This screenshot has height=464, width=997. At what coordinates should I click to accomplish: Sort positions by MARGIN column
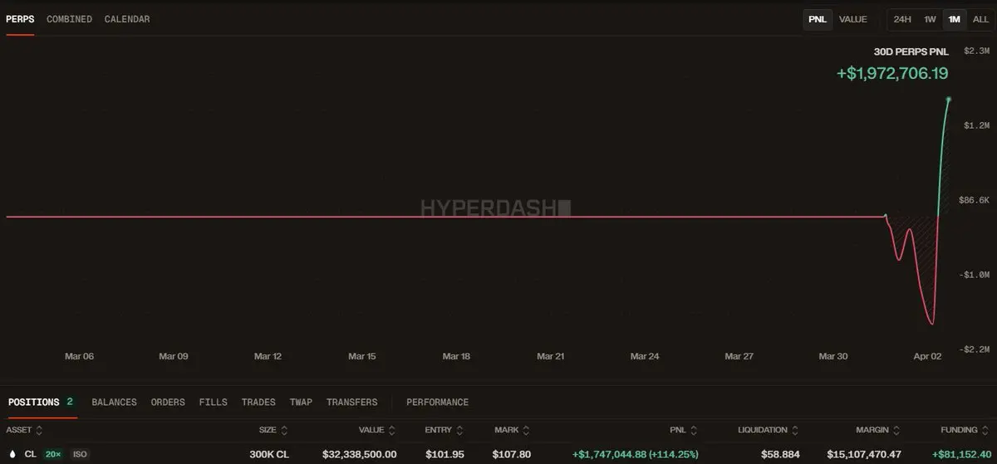[x=879, y=430]
